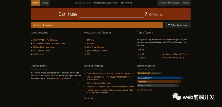This screenshot has height=107, width=222.
Task: Open the Filter features button
Action: (177, 25)
